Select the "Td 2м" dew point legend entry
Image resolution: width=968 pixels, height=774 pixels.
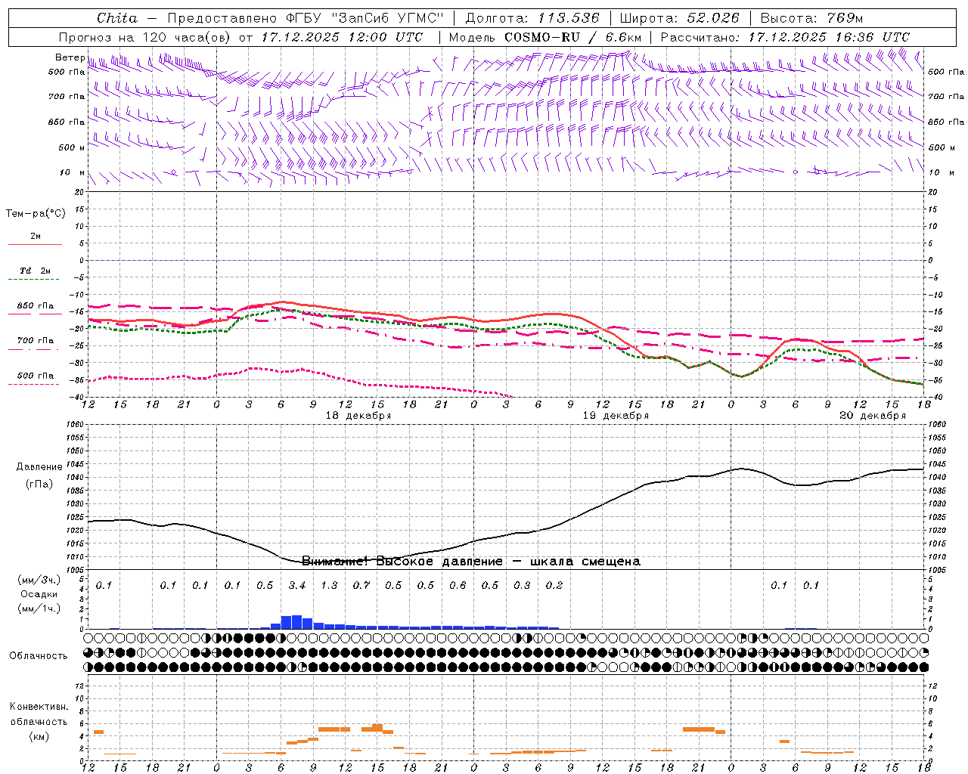pos(35,270)
